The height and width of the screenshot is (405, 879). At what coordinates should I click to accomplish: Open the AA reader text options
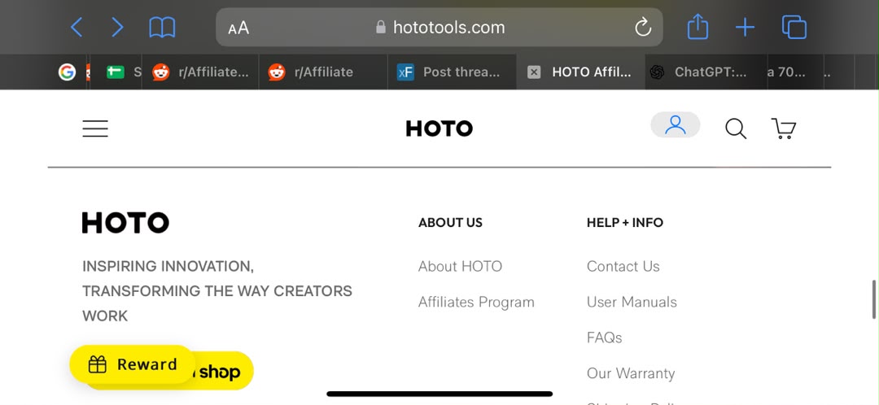click(x=238, y=28)
